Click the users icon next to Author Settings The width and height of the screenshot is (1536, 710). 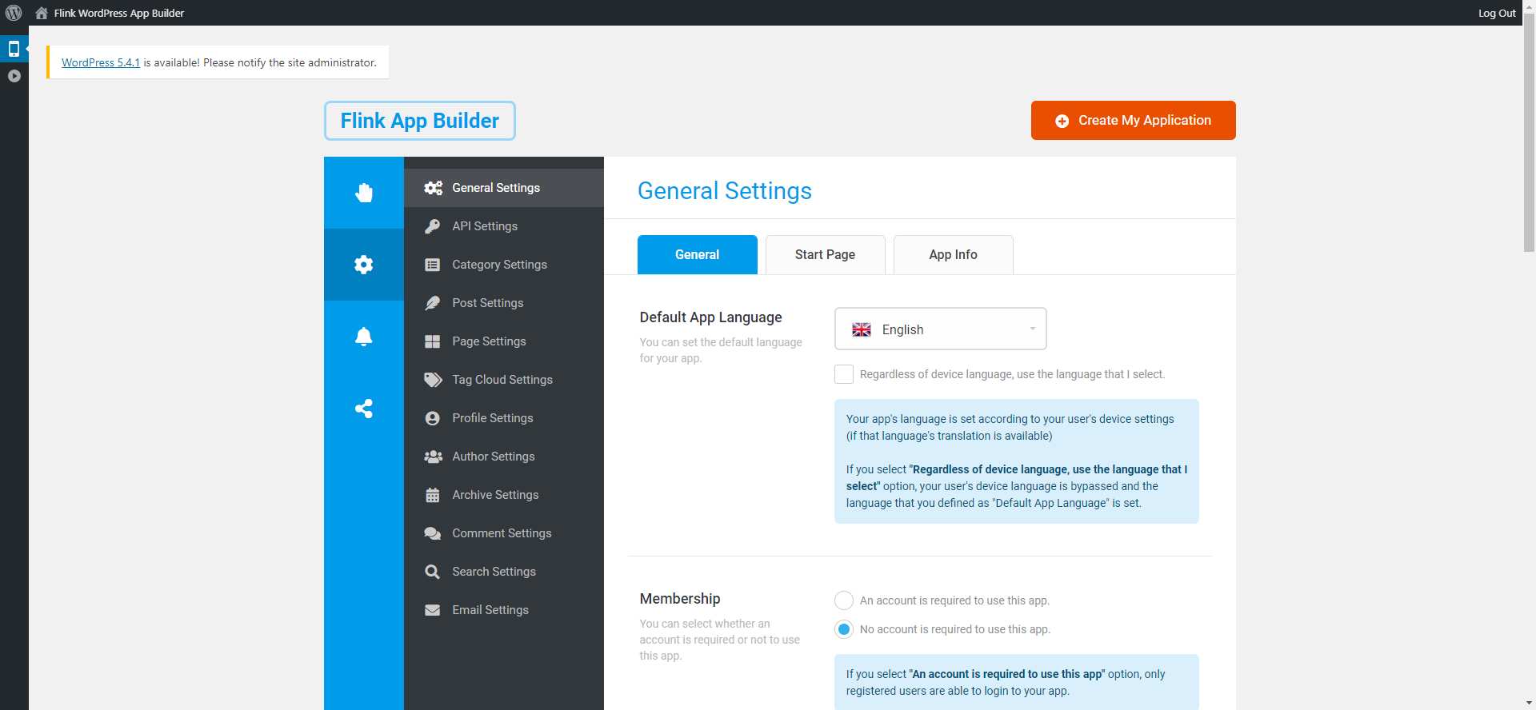tap(433, 457)
